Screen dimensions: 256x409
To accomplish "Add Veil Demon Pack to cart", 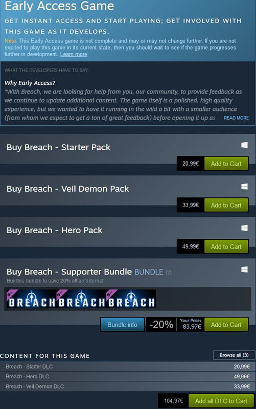I will point(226,205).
